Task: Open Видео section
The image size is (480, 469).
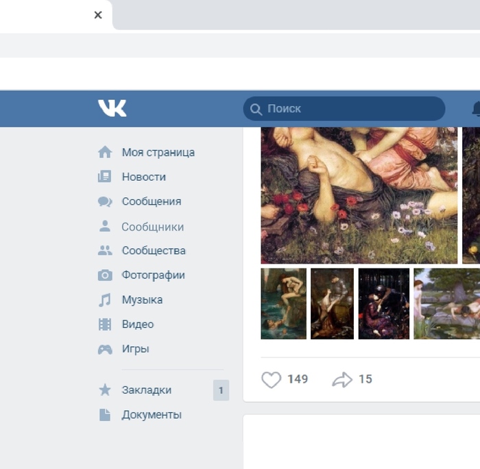Action: point(138,324)
